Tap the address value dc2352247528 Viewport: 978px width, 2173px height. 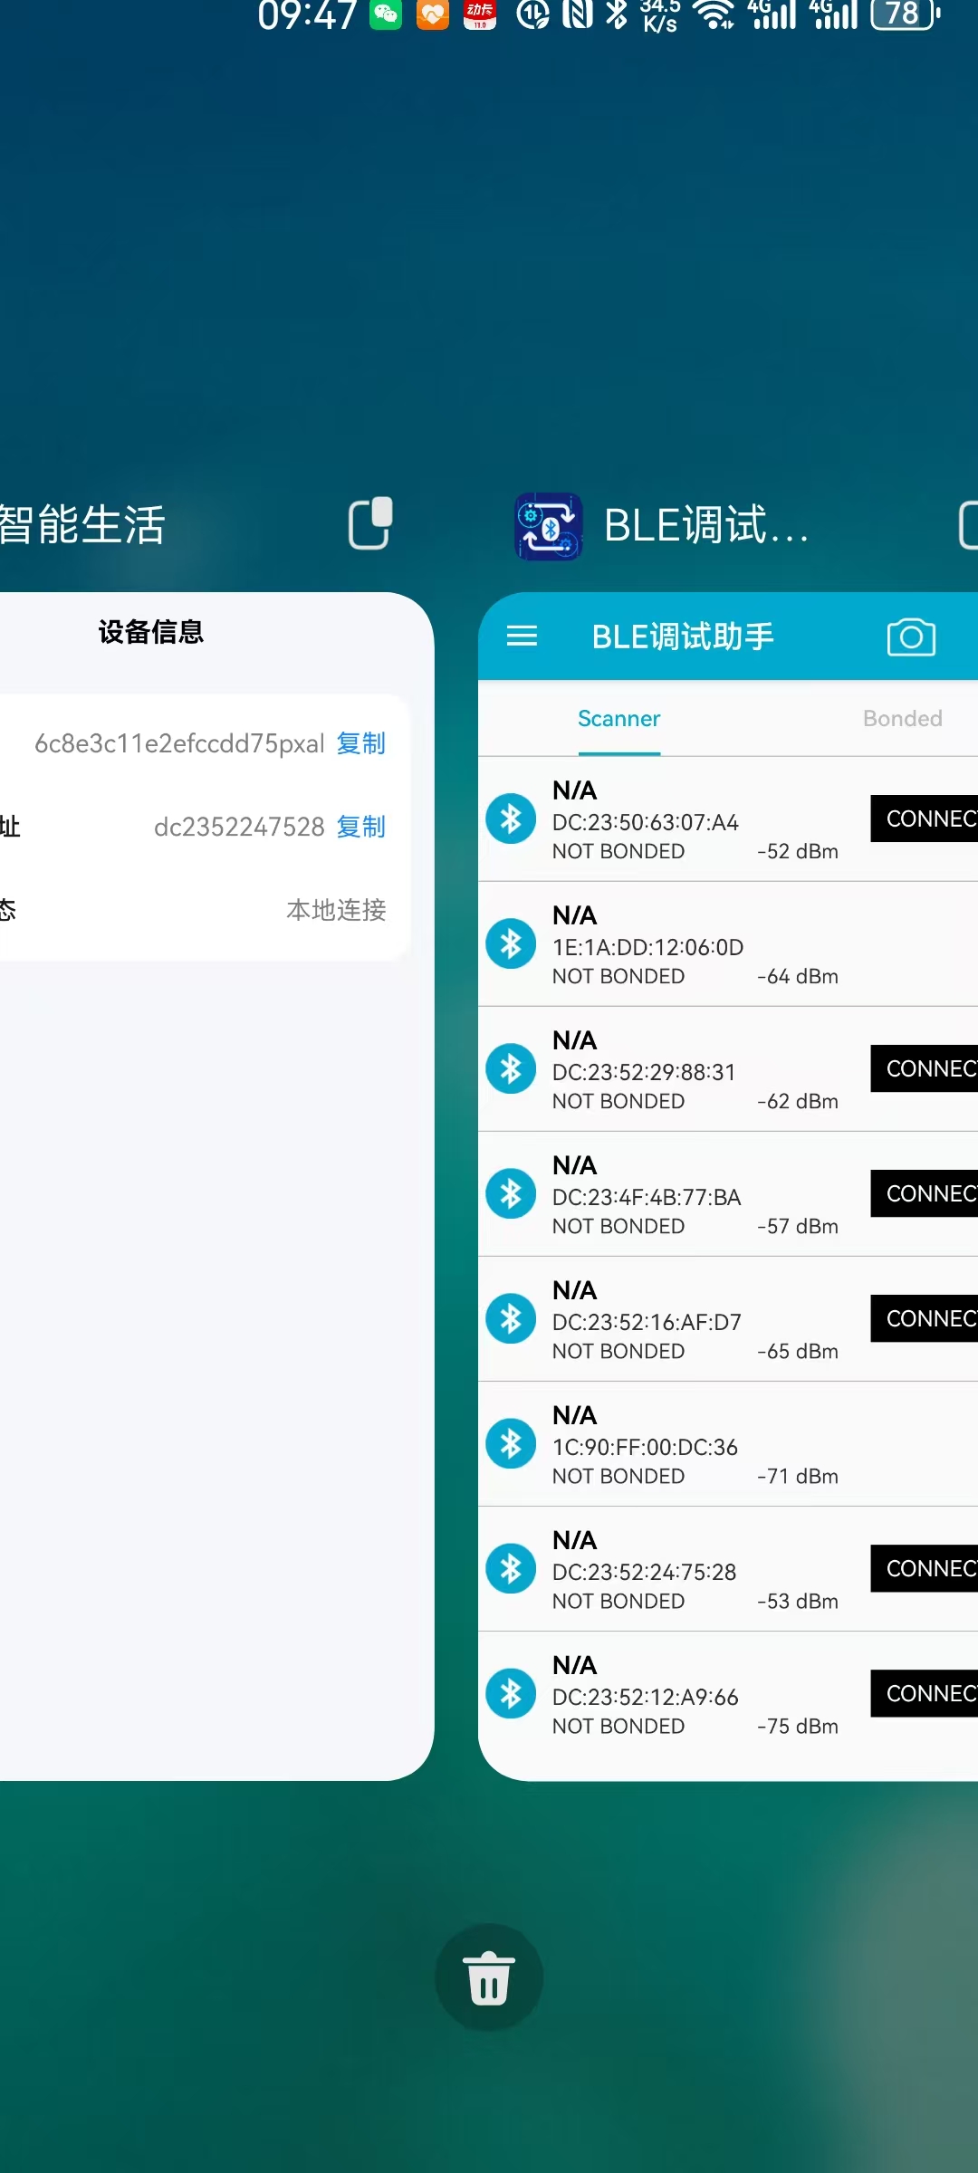[239, 827]
